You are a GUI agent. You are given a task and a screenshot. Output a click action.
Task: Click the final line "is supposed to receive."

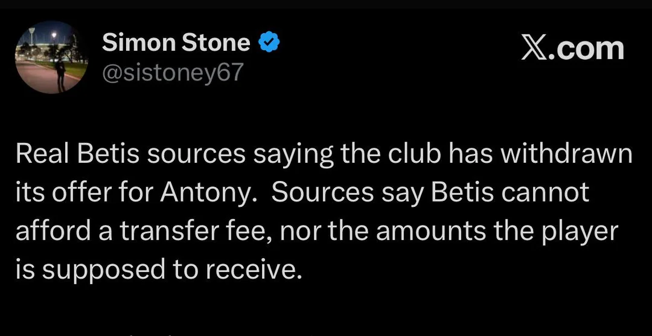tap(158, 271)
